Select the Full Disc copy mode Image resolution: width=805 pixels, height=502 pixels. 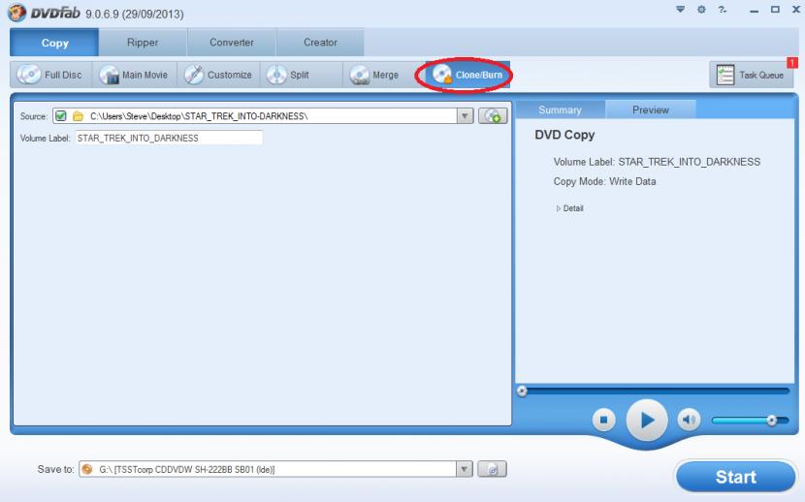click(x=51, y=75)
